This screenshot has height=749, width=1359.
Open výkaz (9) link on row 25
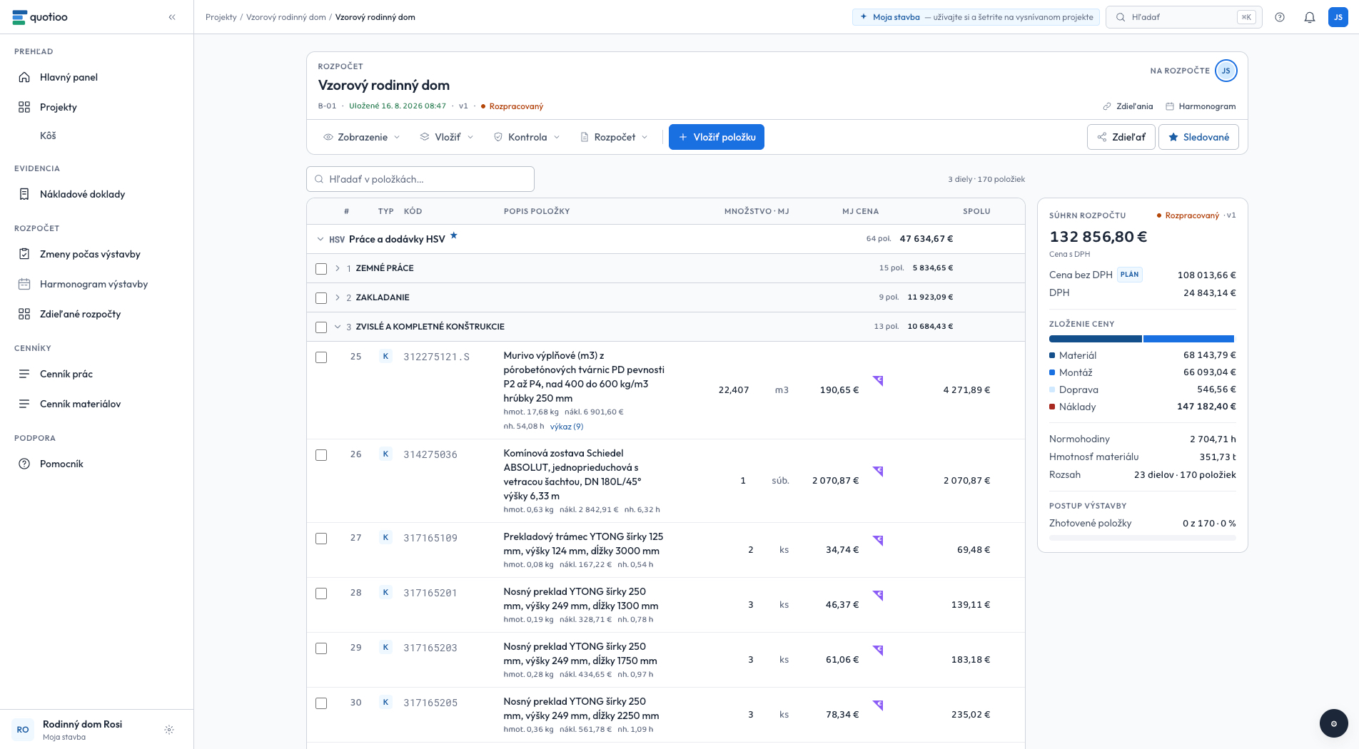coord(567,427)
